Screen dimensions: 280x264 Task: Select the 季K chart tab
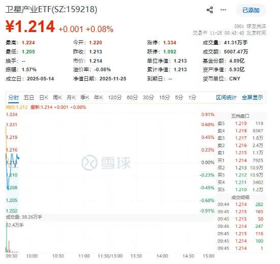(85, 97)
